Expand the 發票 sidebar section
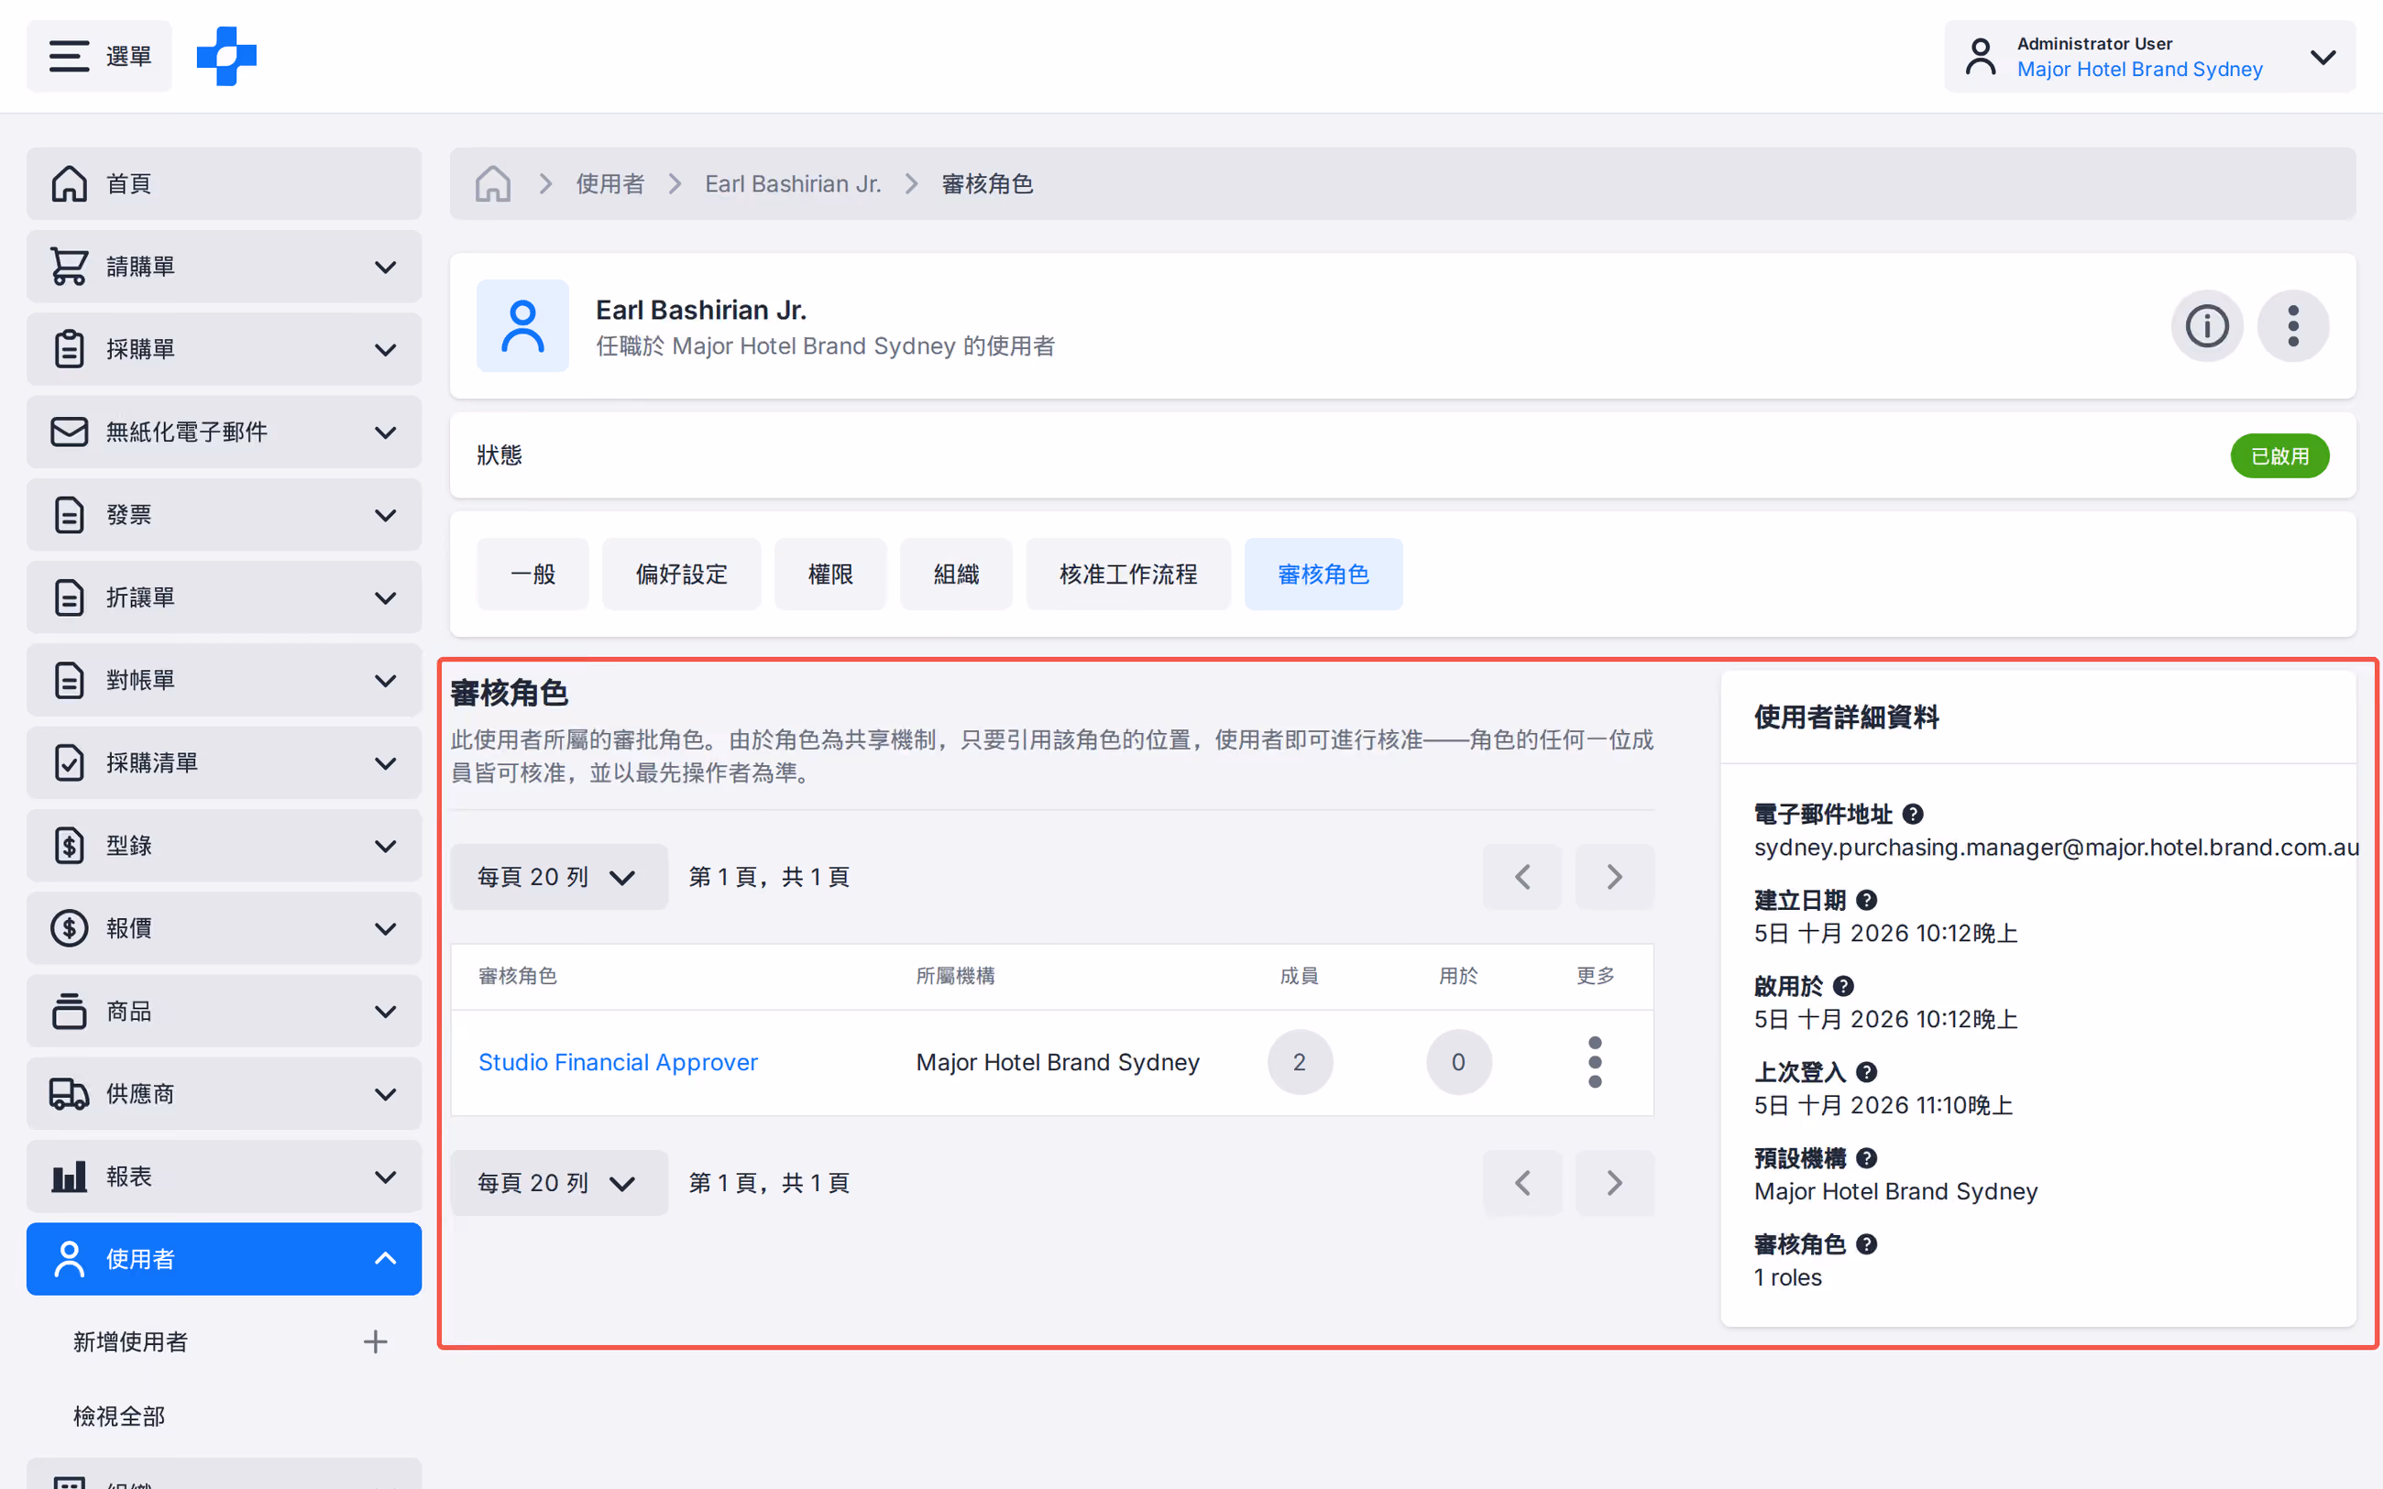Screen dimensions: 2383x1489 224,515
